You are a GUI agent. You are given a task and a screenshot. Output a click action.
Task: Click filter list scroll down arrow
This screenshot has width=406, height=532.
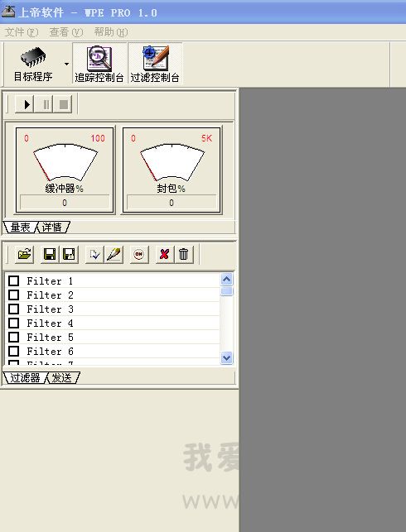tap(226, 357)
